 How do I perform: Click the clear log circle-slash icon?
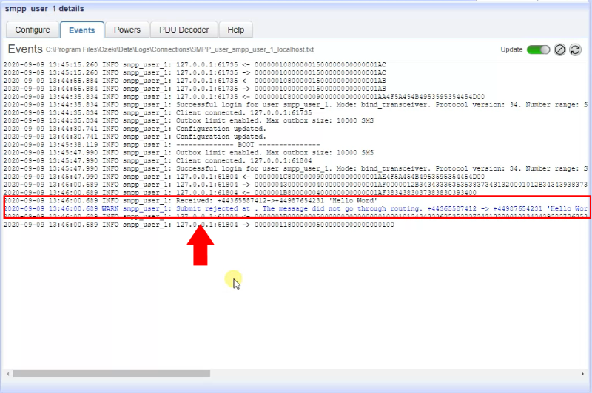(559, 49)
